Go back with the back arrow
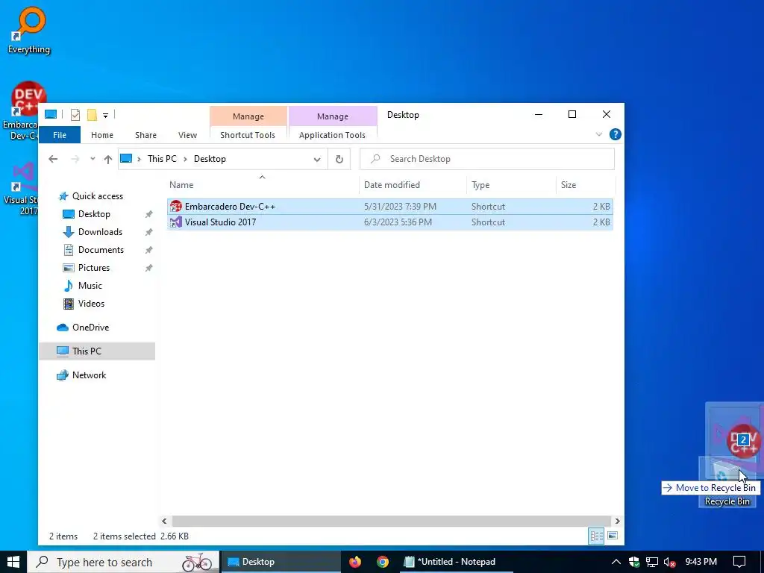This screenshot has width=764, height=573. tap(53, 159)
